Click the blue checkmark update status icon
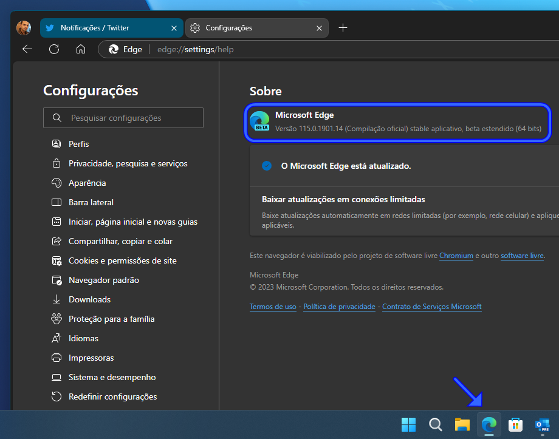Screen dimensions: 559x439 coord(267,166)
